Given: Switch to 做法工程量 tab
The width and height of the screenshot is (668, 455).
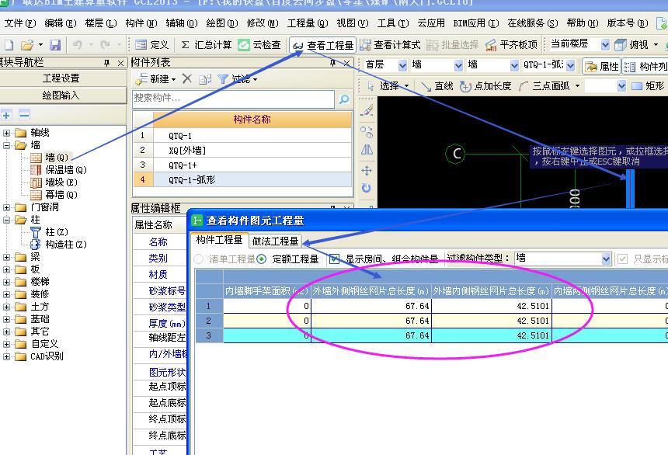Looking at the screenshot, I should point(275,241).
